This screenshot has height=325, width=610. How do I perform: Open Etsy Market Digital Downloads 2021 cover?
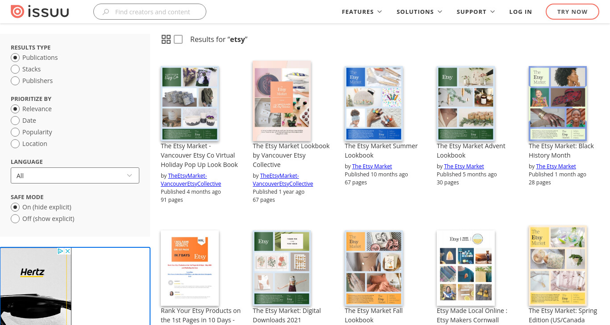(x=282, y=268)
